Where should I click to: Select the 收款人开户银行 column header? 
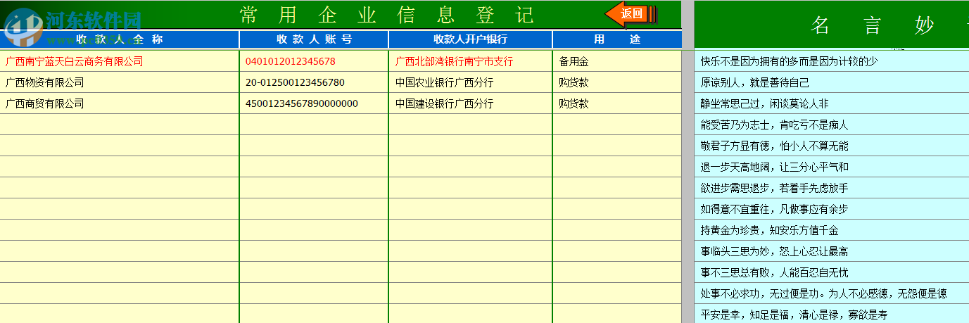click(470, 39)
